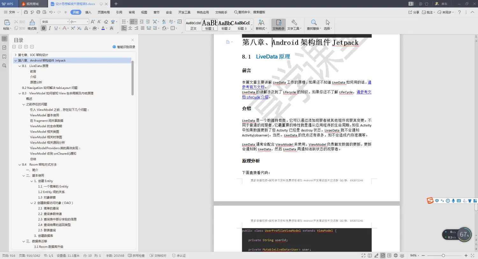The image size is (478, 259).
Task: Click the sort icon
Action: point(164,22)
